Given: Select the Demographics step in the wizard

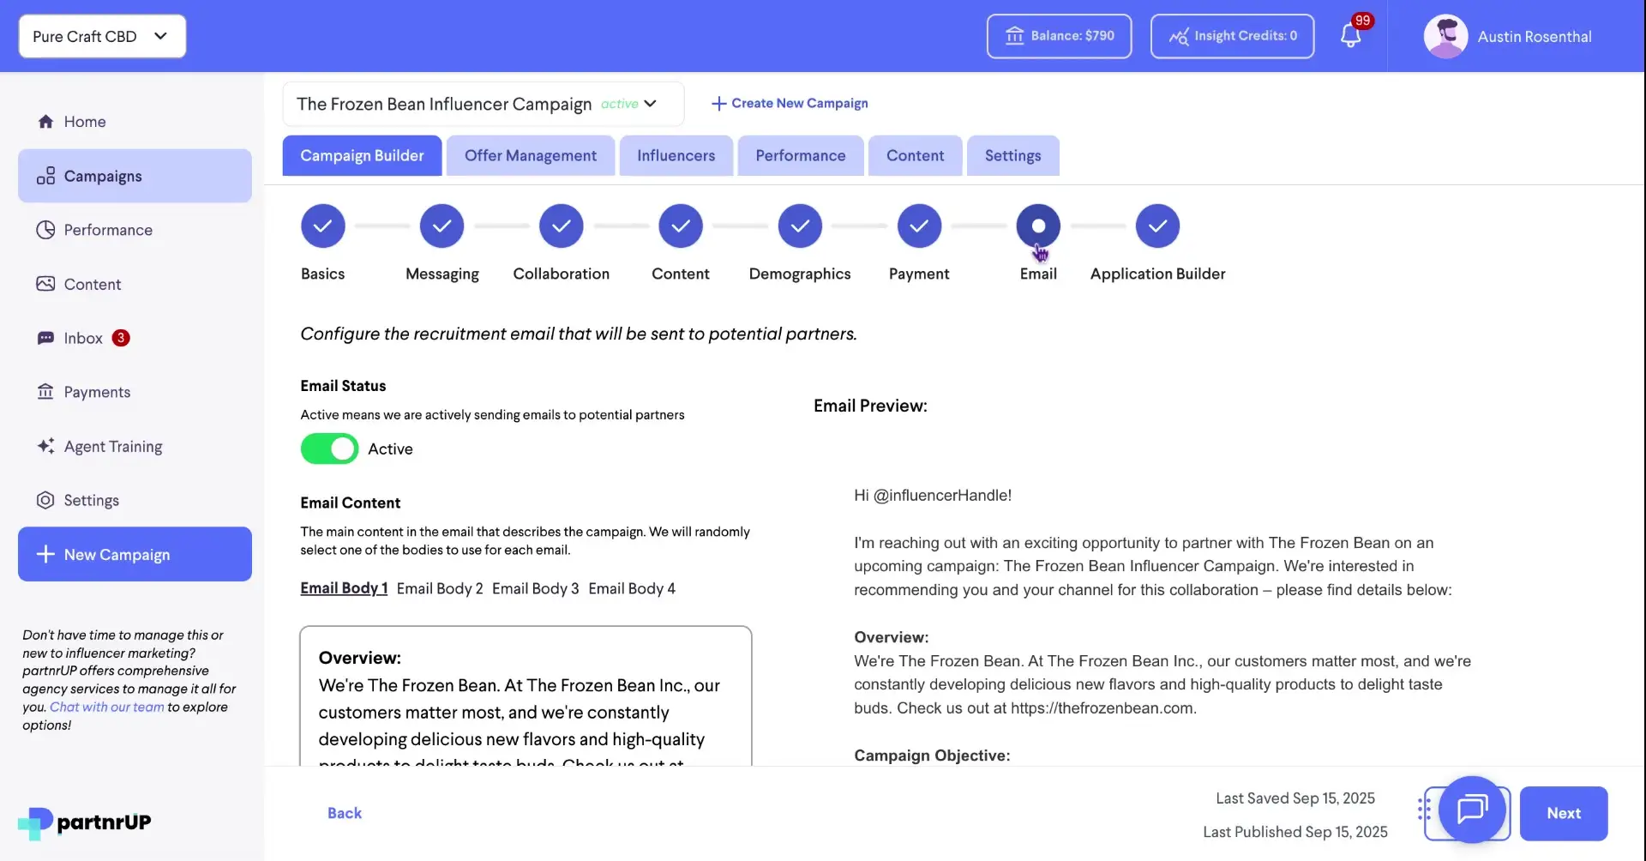Looking at the screenshot, I should (799, 226).
